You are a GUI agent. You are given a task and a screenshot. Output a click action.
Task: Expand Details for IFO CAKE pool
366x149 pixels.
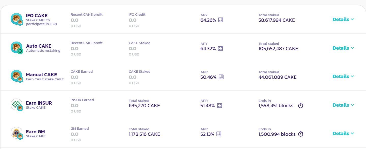coord(343,20)
